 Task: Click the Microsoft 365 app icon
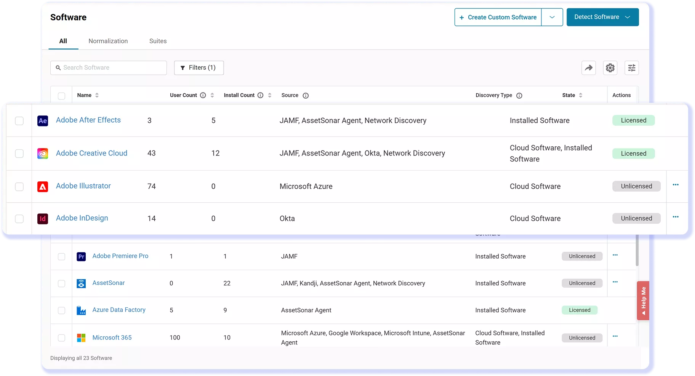[81, 338]
